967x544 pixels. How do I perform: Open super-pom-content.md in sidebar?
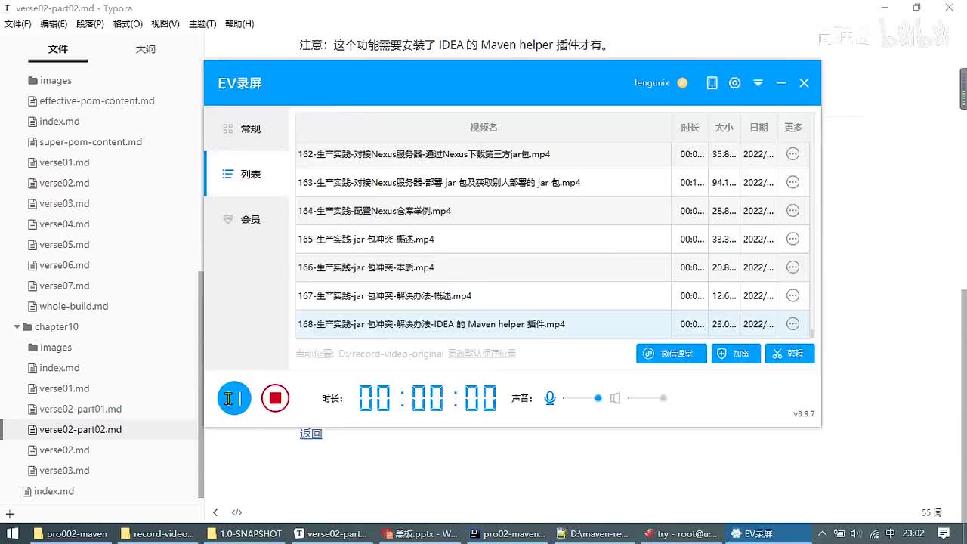tap(91, 142)
